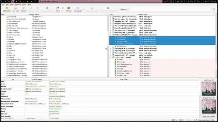Click the Tag column header in metadata pane
Image resolution: width=218 pixels, height=122 pixels.
[13, 79]
